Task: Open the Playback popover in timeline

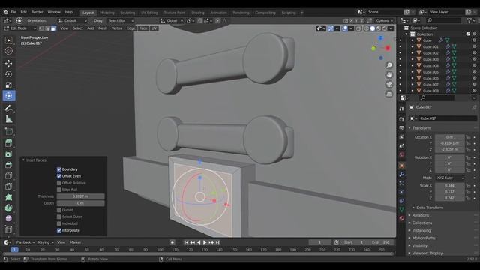Action: (x=25, y=242)
